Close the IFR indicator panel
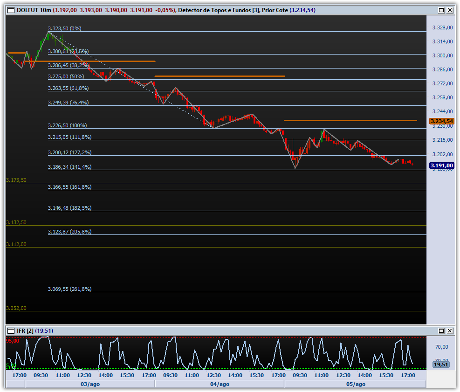The width and height of the screenshot is (460, 392). [x=450, y=331]
